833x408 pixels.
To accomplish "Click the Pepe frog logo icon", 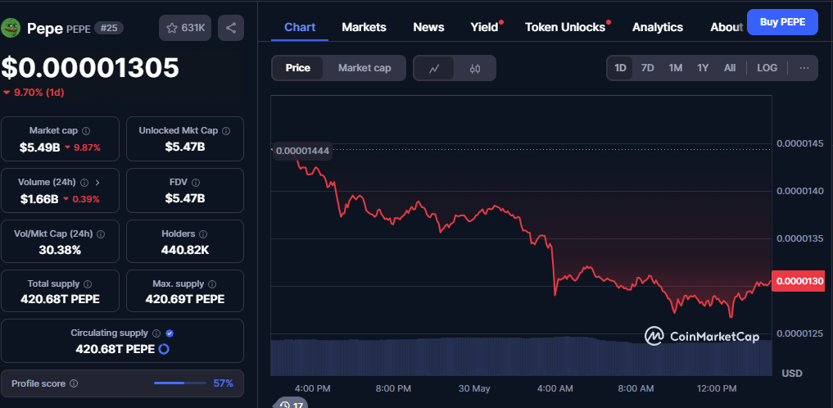I will pyautogui.click(x=11, y=28).
